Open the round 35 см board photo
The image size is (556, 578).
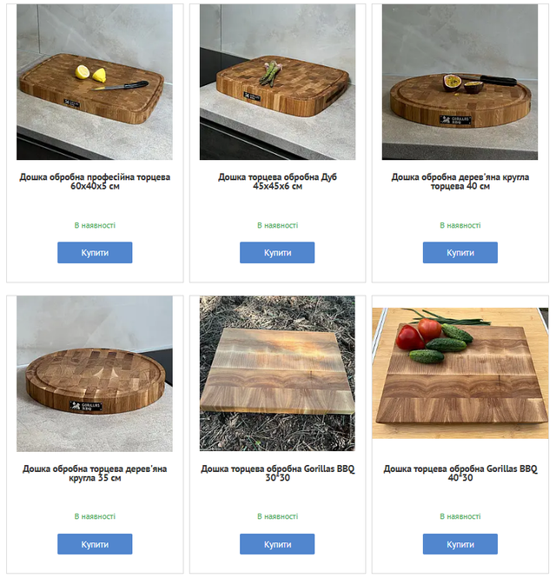tap(95, 374)
